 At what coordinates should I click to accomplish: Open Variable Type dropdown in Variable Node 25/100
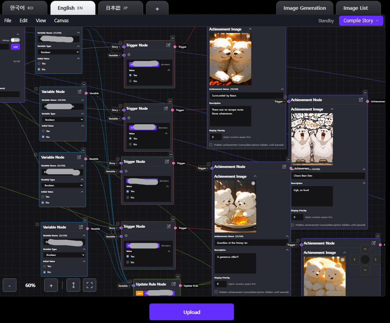[x=64, y=255]
